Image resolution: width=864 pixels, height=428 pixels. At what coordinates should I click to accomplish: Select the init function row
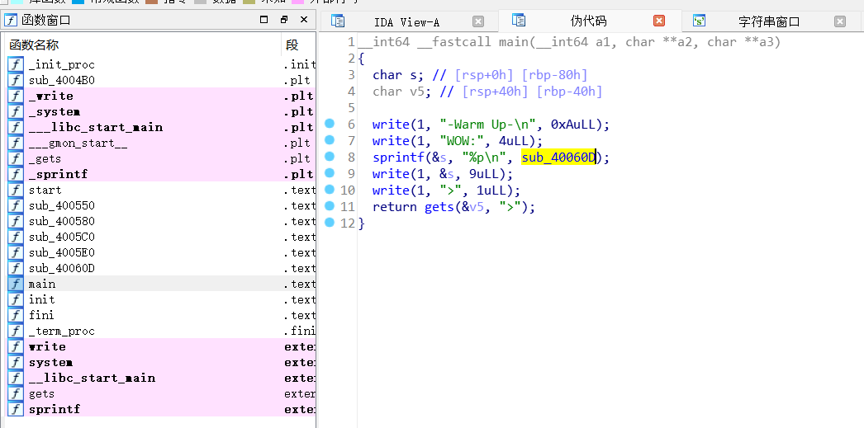point(161,300)
